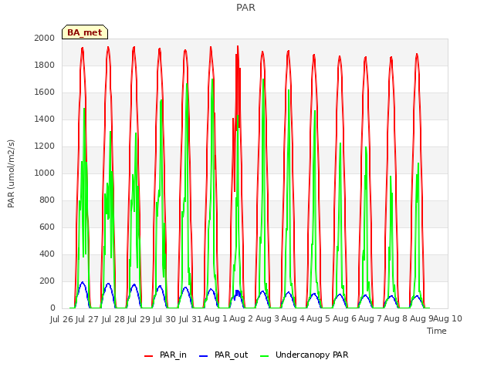Viewport: 494px width, 370px height.
Task: Click the 1000 y-axis tick label
Action: [45, 173]
